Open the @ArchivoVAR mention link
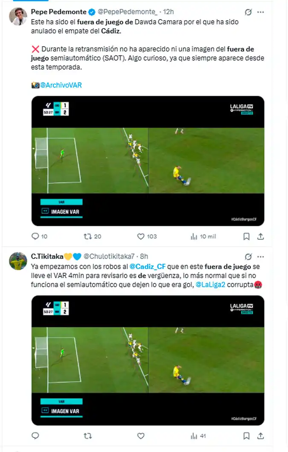 tap(61, 85)
